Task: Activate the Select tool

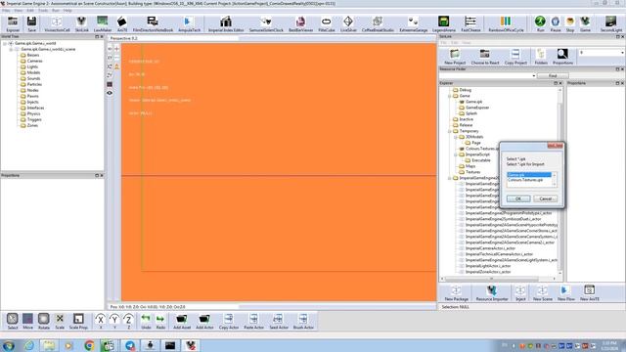Action: coord(13,321)
